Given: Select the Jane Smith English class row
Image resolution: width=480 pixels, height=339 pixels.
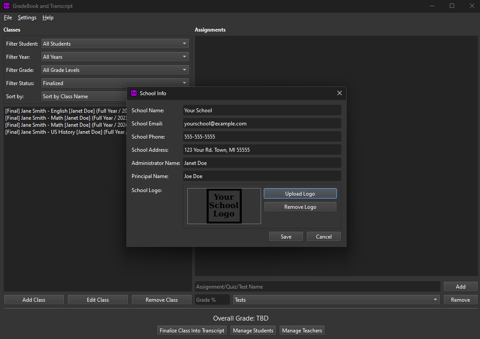Looking at the screenshot, I should [x=66, y=111].
